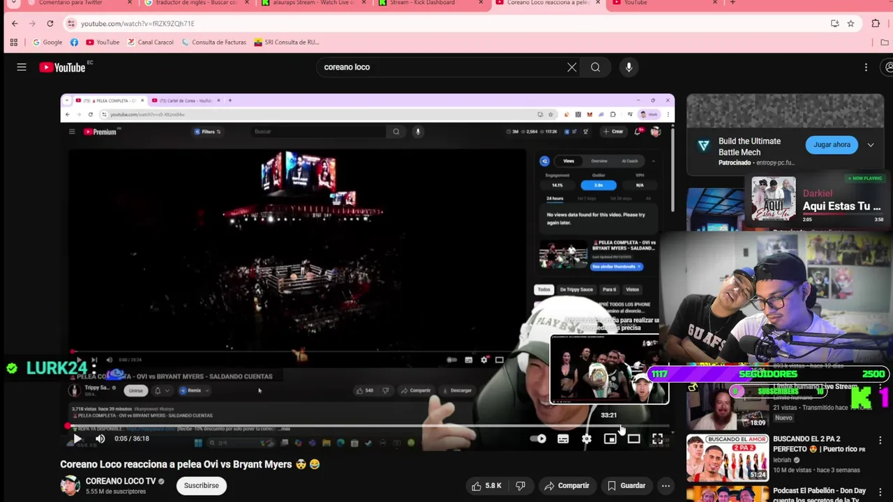Open the 'Canal Caracol' bookmark
893x502 pixels.
point(150,42)
